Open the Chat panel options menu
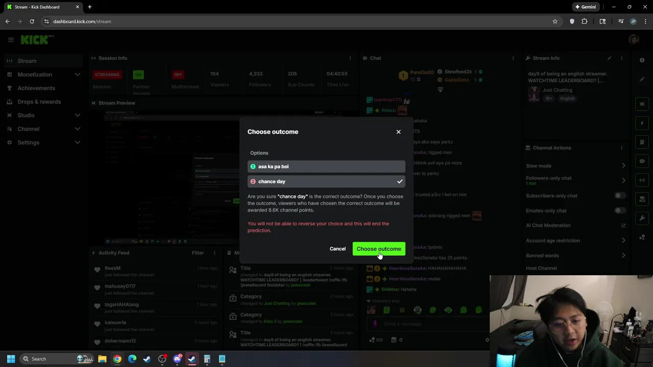 (x=513, y=58)
